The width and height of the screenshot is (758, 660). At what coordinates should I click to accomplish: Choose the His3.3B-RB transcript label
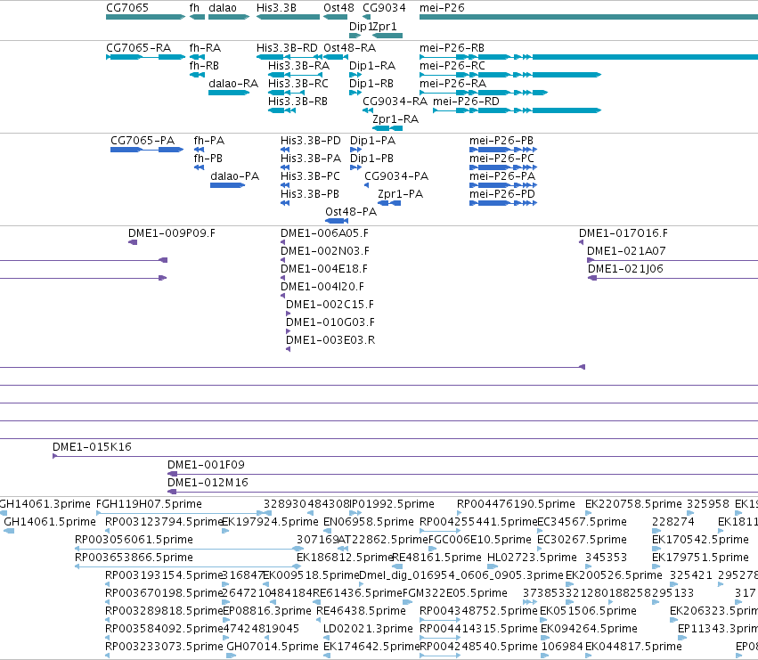coord(297,102)
